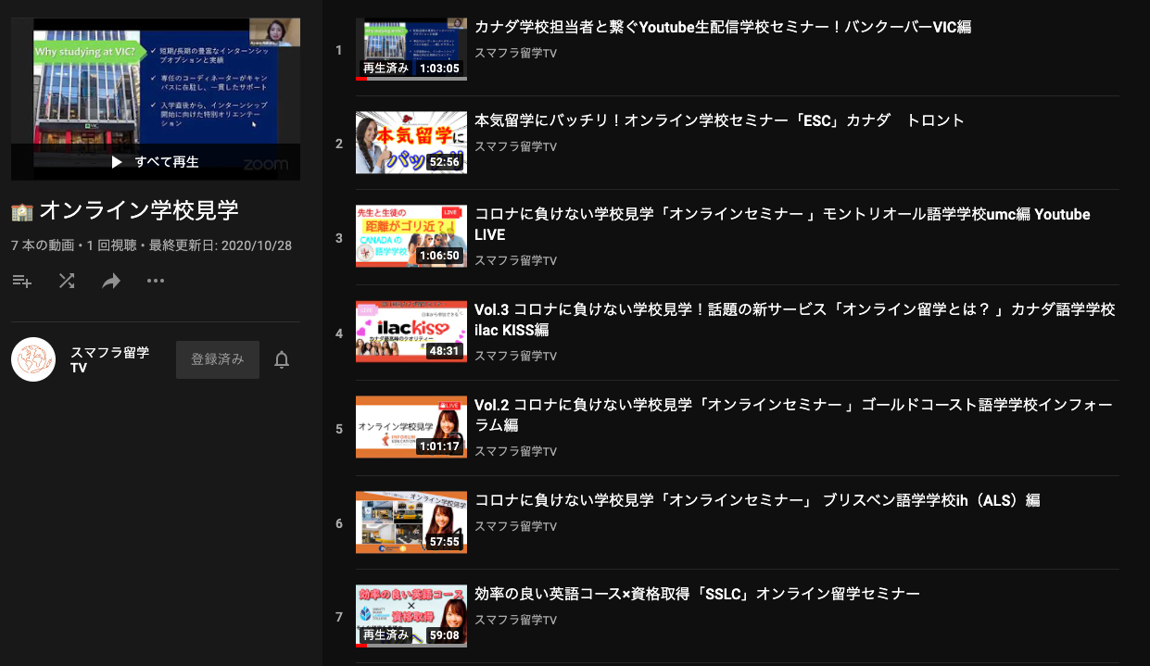Click index number 2 beside ESC video
Image resolution: width=1150 pixels, height=666 pixels.
(339, 144)
